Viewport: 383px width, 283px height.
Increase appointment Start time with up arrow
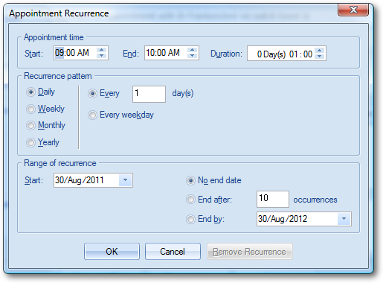(x=101, y=50)
